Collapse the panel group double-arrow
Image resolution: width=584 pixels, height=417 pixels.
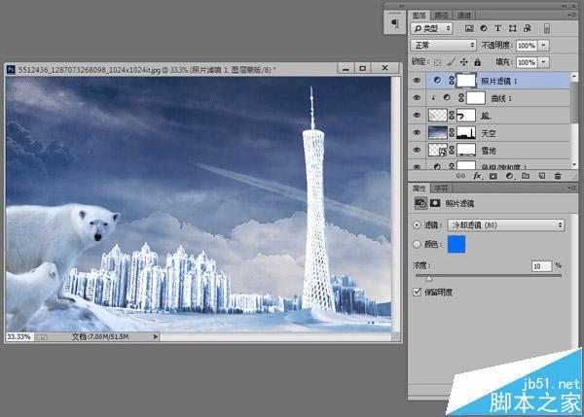pyautogui.click(x=566, y=6)
